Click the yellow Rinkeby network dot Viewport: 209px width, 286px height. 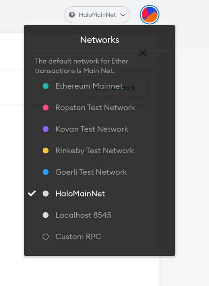(46, 150)
